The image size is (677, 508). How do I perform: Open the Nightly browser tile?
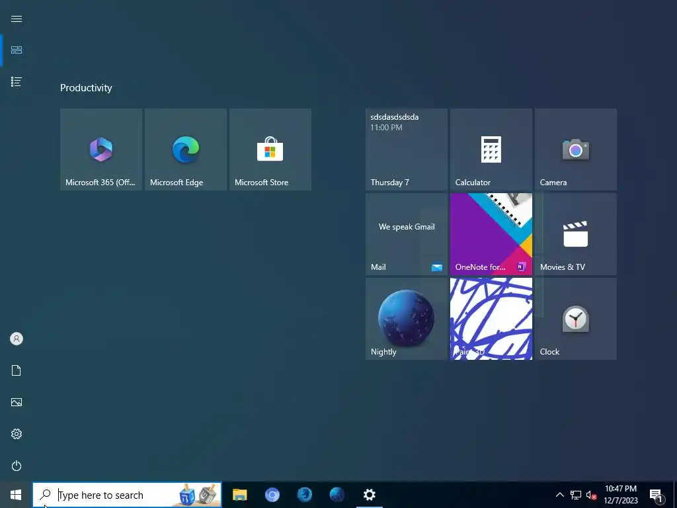coord(407,319)
